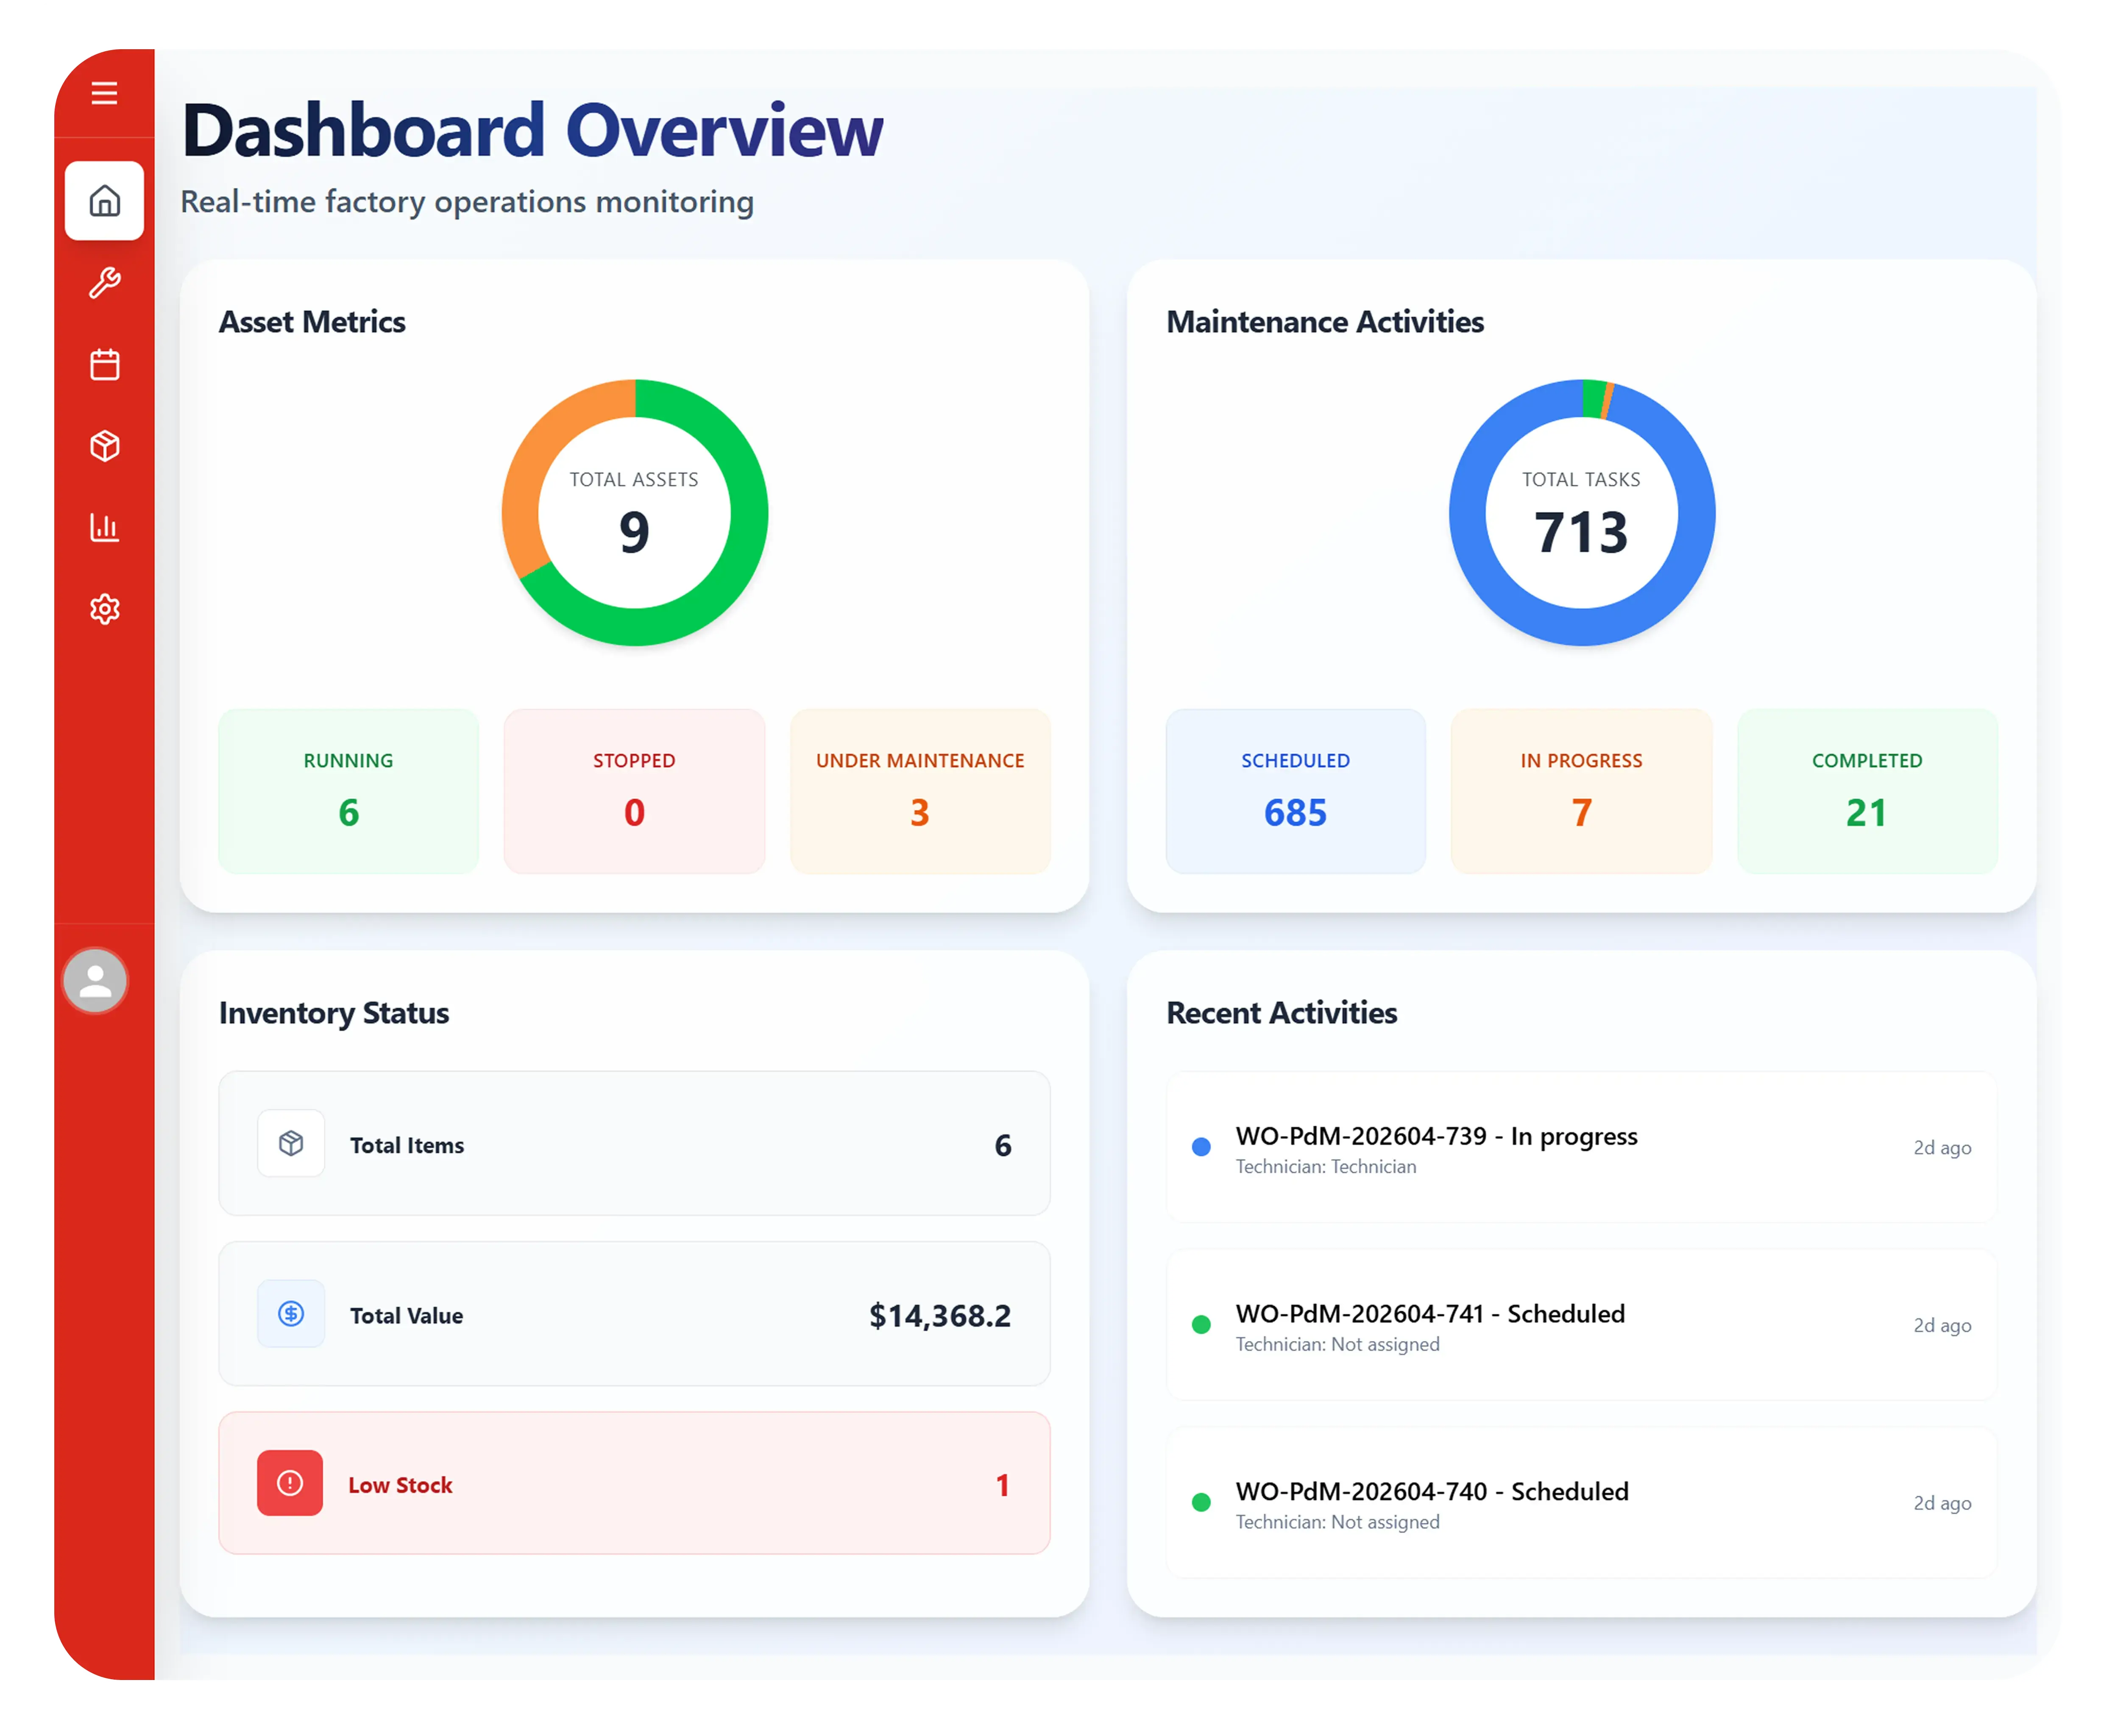Click the Low Stock count 1
Screen dimensions: 2123x1736
1002,1485
